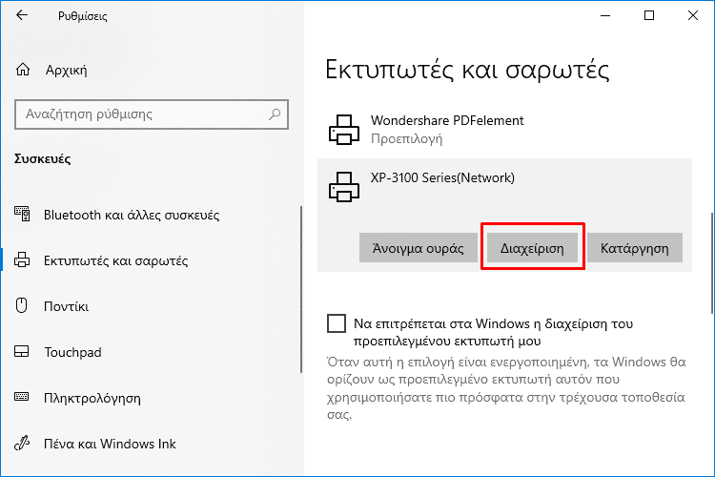Open the Αρχική home icon
Image resolution: width=715 pixels, height=477 pixels.
click(23, 70)
